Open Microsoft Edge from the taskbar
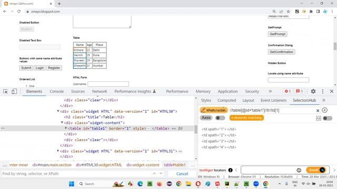 click(140, 184)
